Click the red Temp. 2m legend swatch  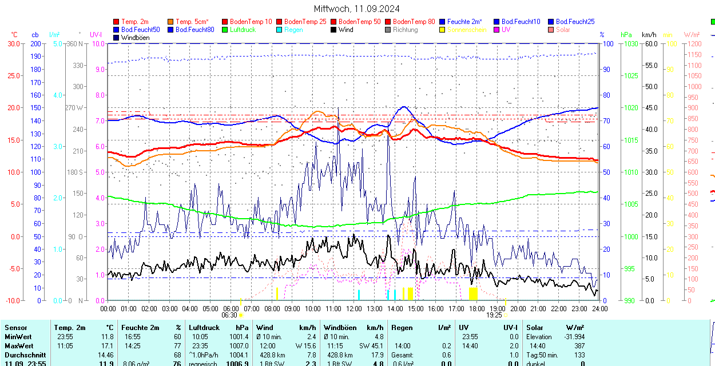point(117,22)
